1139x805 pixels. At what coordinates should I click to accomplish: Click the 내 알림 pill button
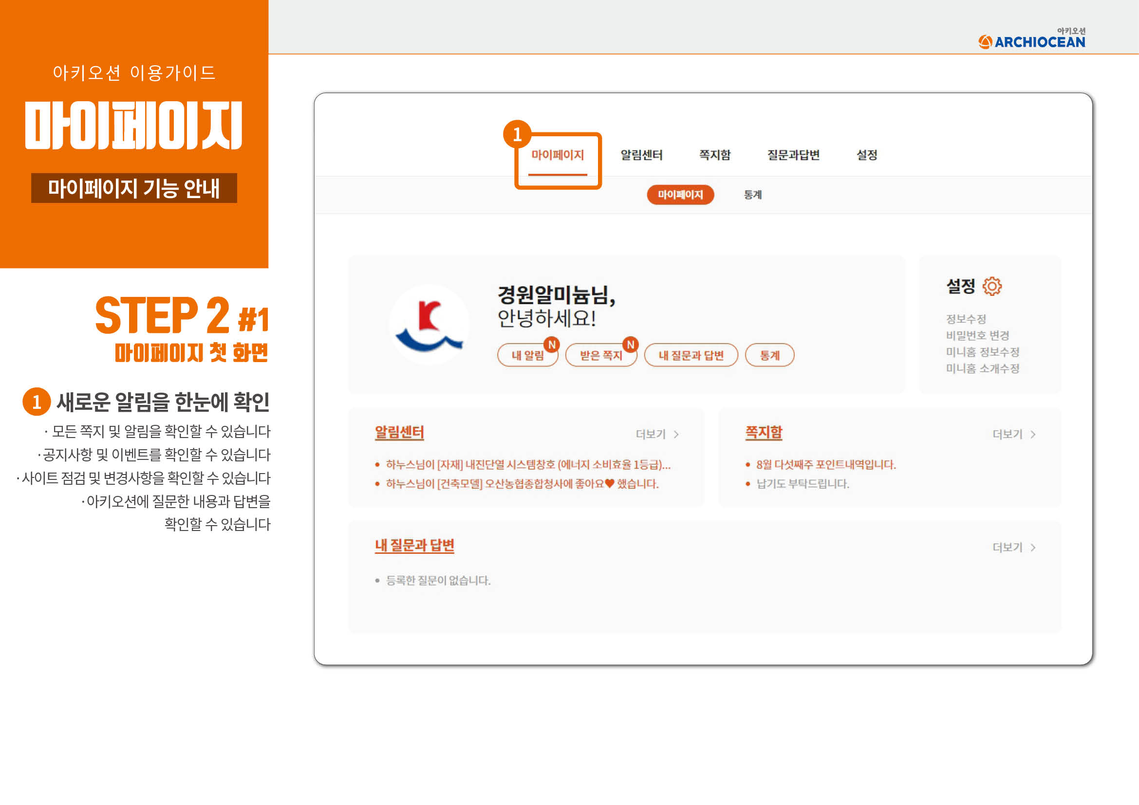pos(527,355)
